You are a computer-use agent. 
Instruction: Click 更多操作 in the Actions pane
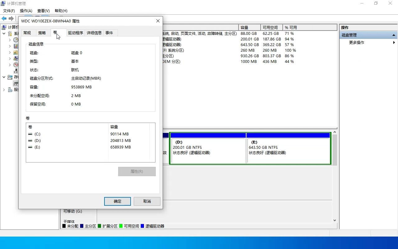pyautogui.click(x=357, y=43)
